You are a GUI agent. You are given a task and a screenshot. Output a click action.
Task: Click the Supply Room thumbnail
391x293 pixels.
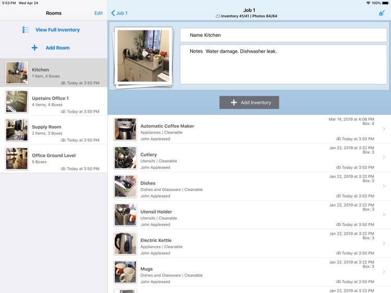pyautogui.click(x=17, y=130)
